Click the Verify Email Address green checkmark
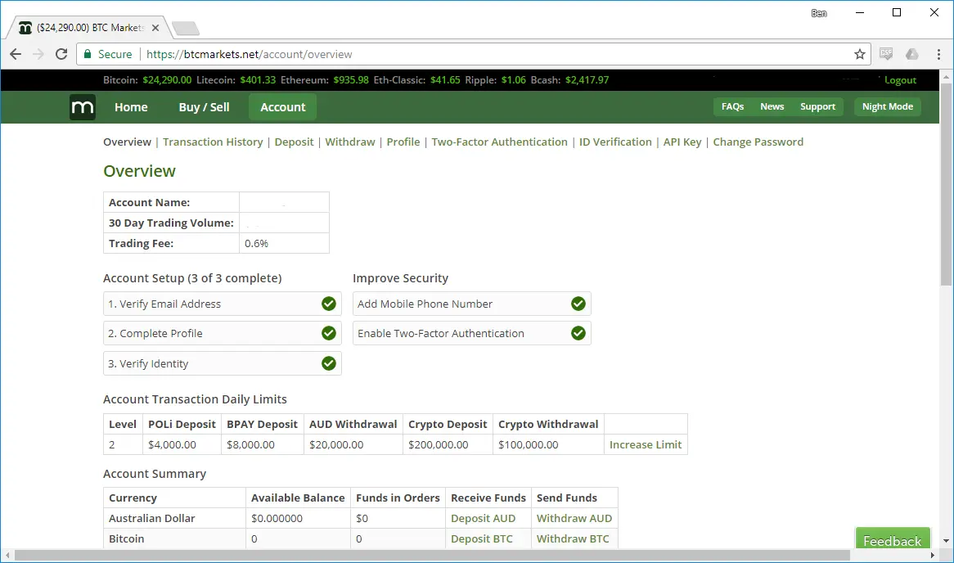954x563 pixels. pos(329,304)
